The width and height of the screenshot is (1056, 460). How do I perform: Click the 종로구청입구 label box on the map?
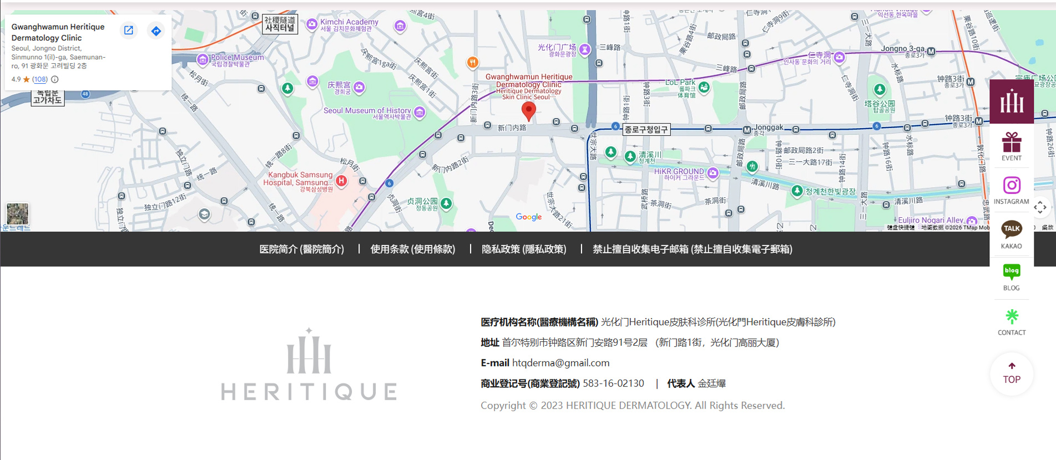[646, 130]
